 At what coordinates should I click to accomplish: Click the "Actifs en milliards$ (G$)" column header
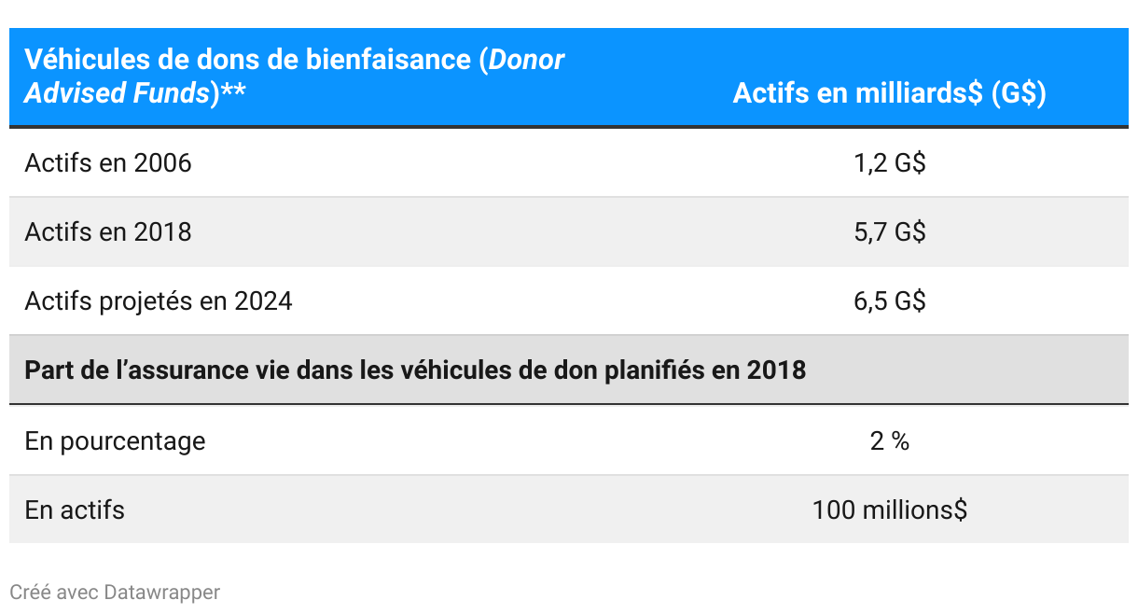tap(889, 93)
